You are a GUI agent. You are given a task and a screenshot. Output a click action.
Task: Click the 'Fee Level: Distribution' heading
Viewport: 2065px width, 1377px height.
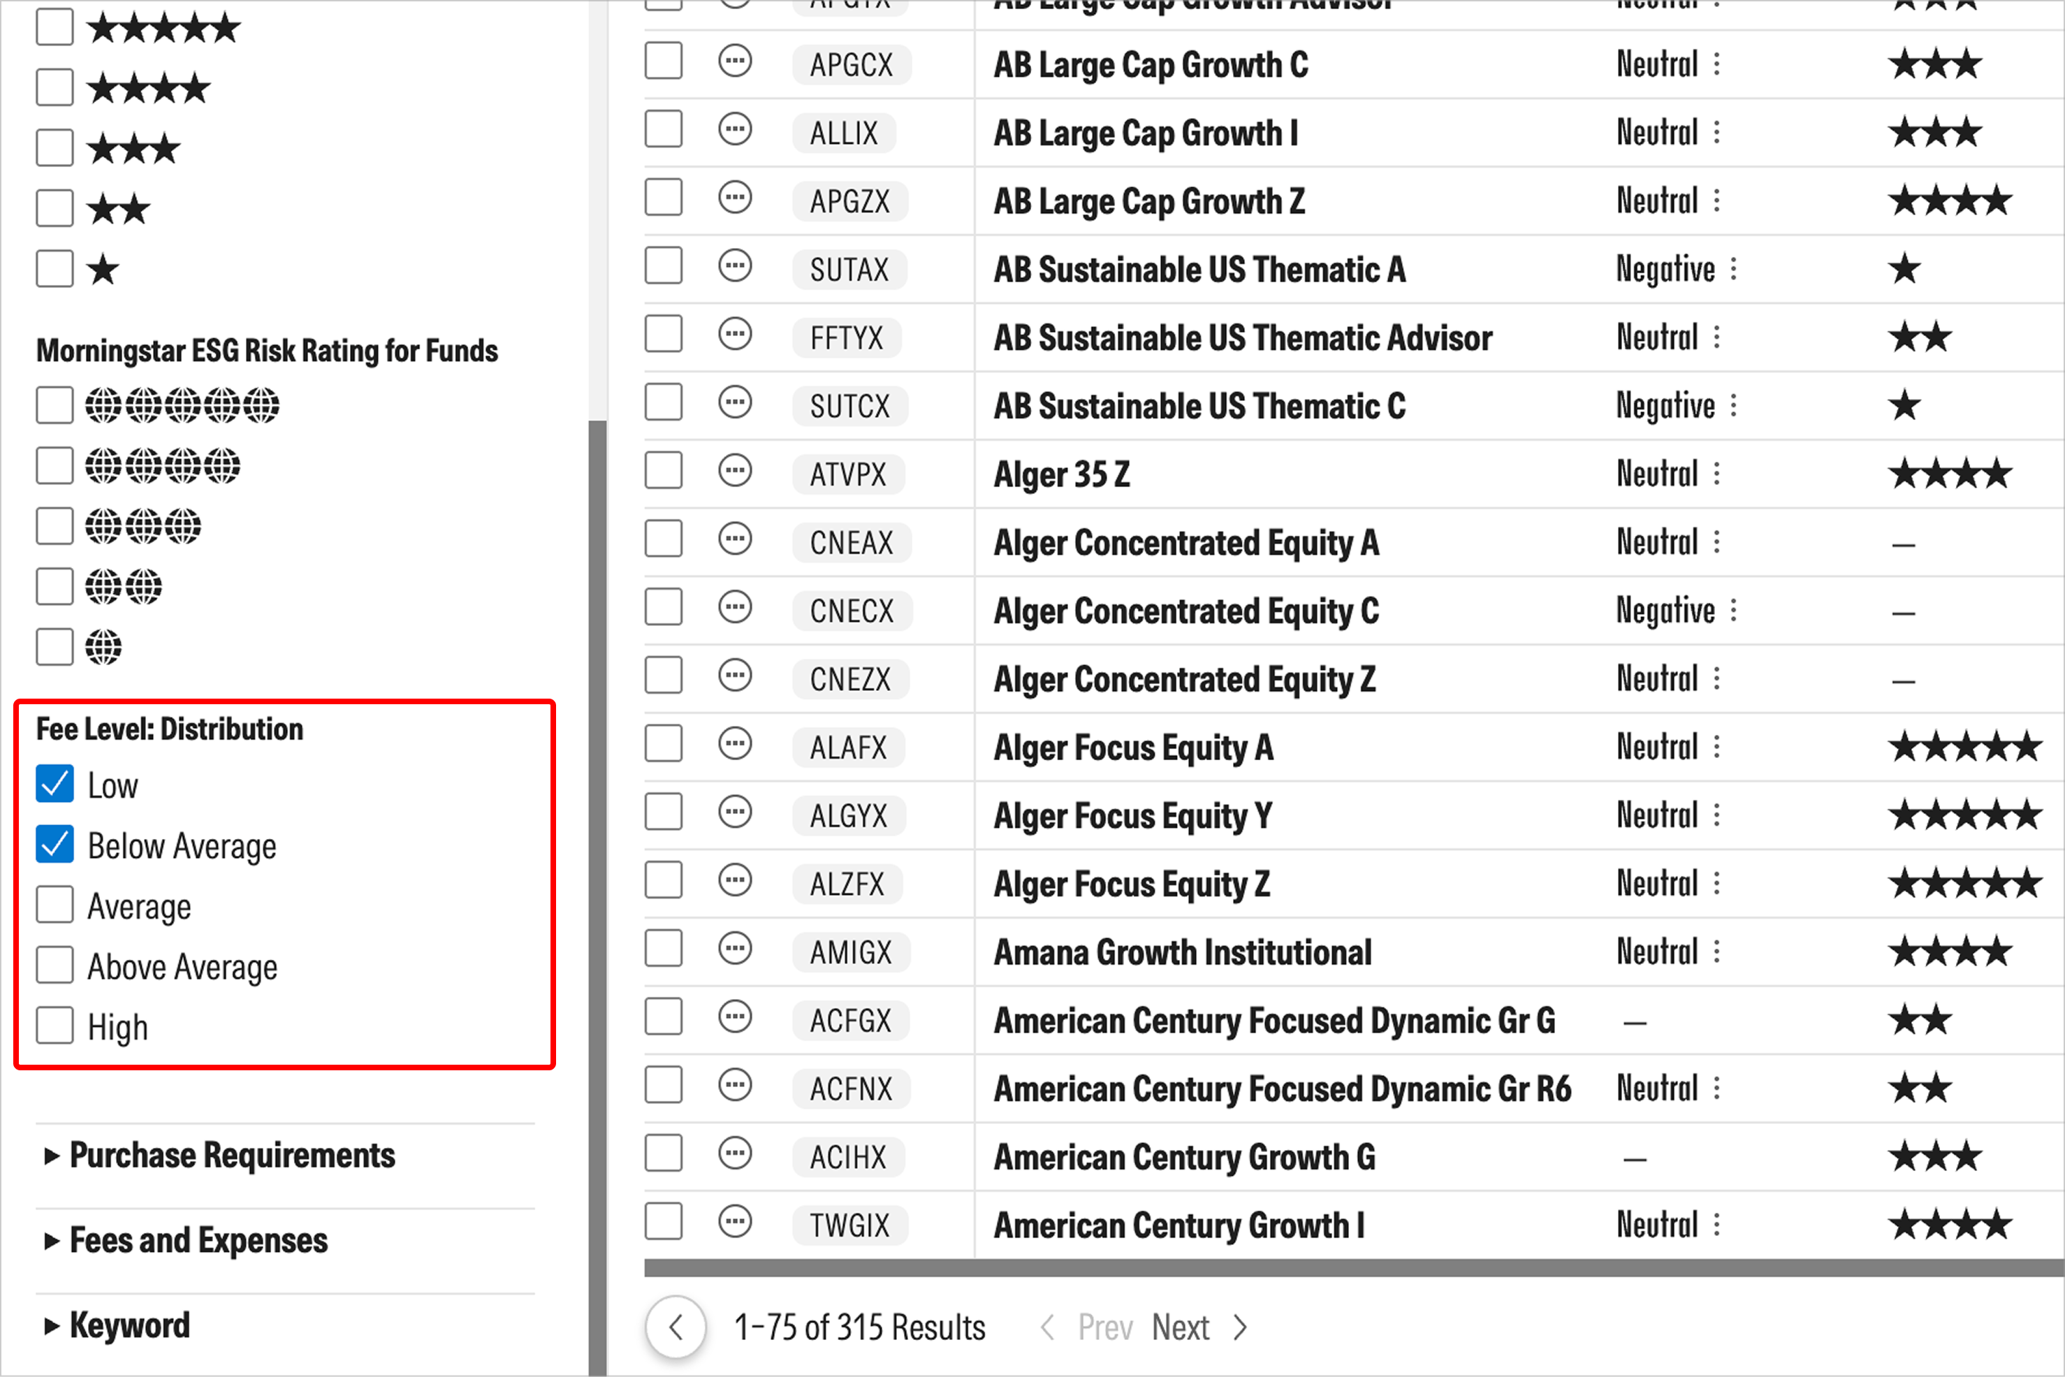click(170, 729)
